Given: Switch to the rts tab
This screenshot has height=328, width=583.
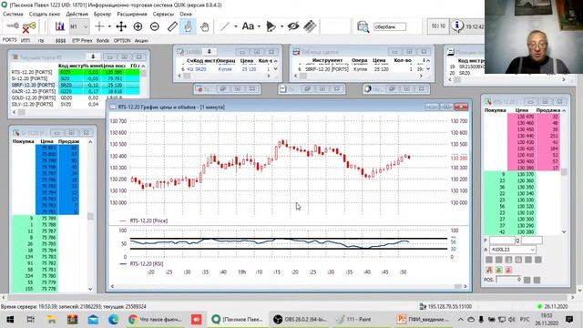Looking at the screenshot, I should point(41,40).
